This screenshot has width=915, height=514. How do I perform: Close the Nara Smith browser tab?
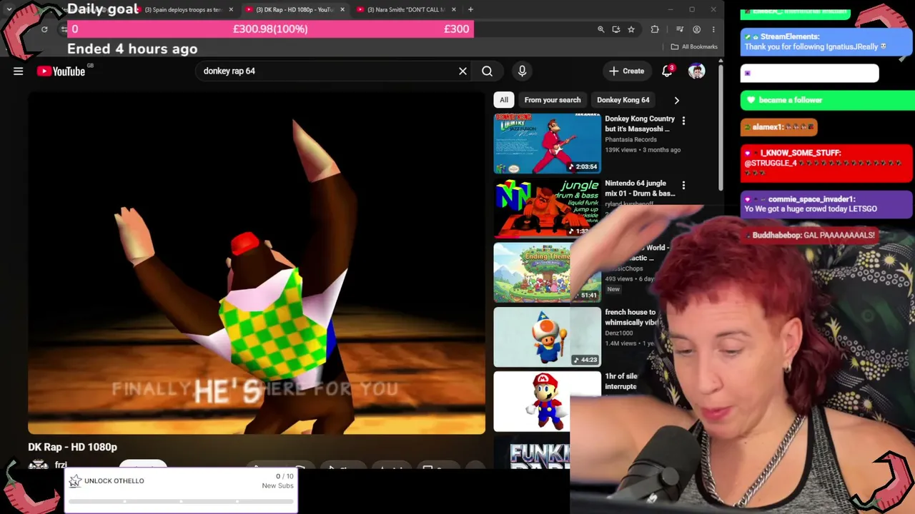click(454, 9)
